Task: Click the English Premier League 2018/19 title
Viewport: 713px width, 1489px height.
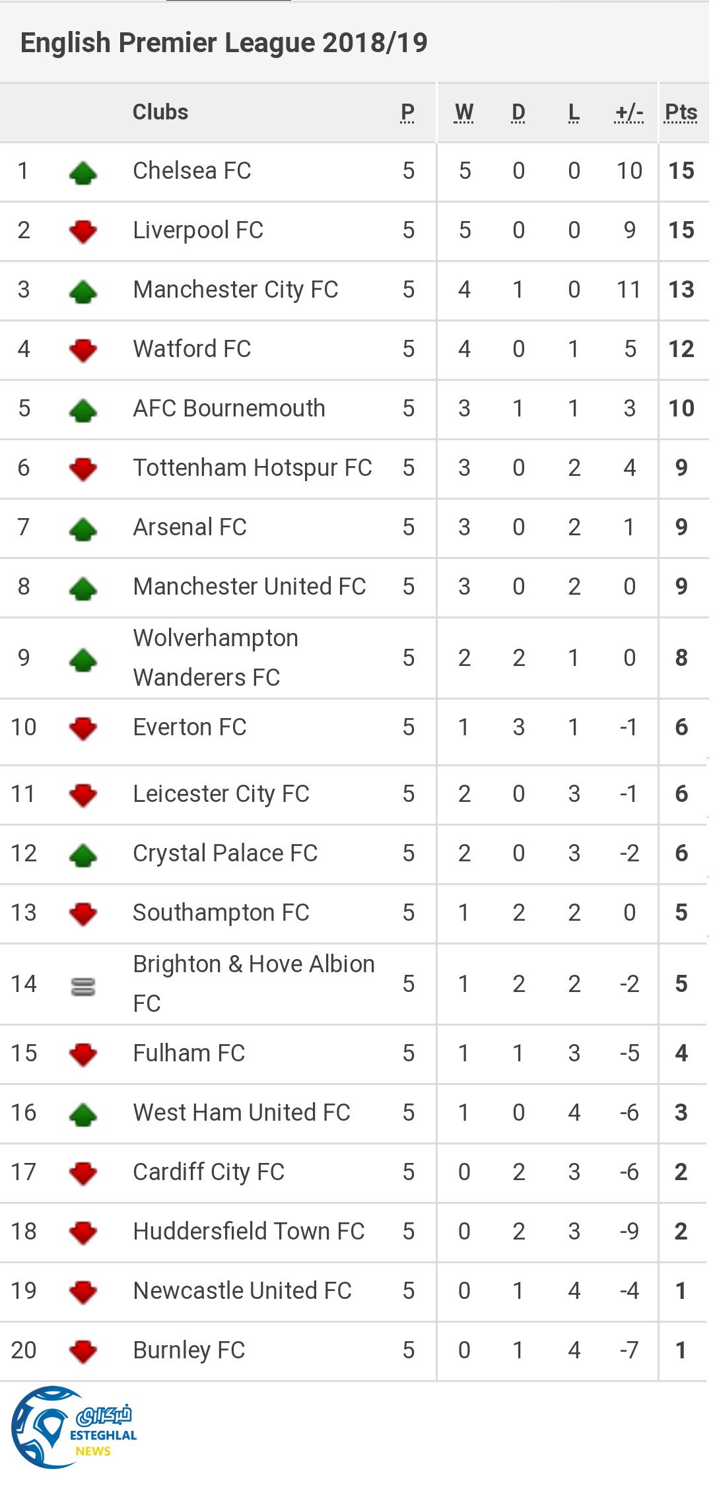Action: [224, 43]
